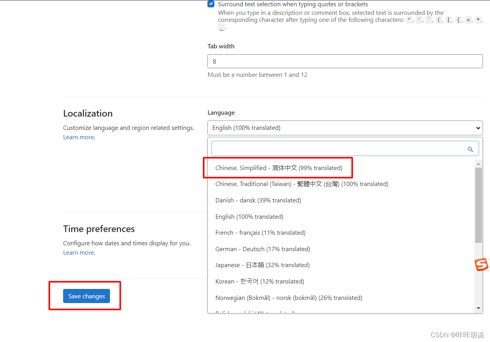Click the Sogou input method icon
Viewport: 490px width, 342px height.
pyautogui.click(x=481, y=265)
